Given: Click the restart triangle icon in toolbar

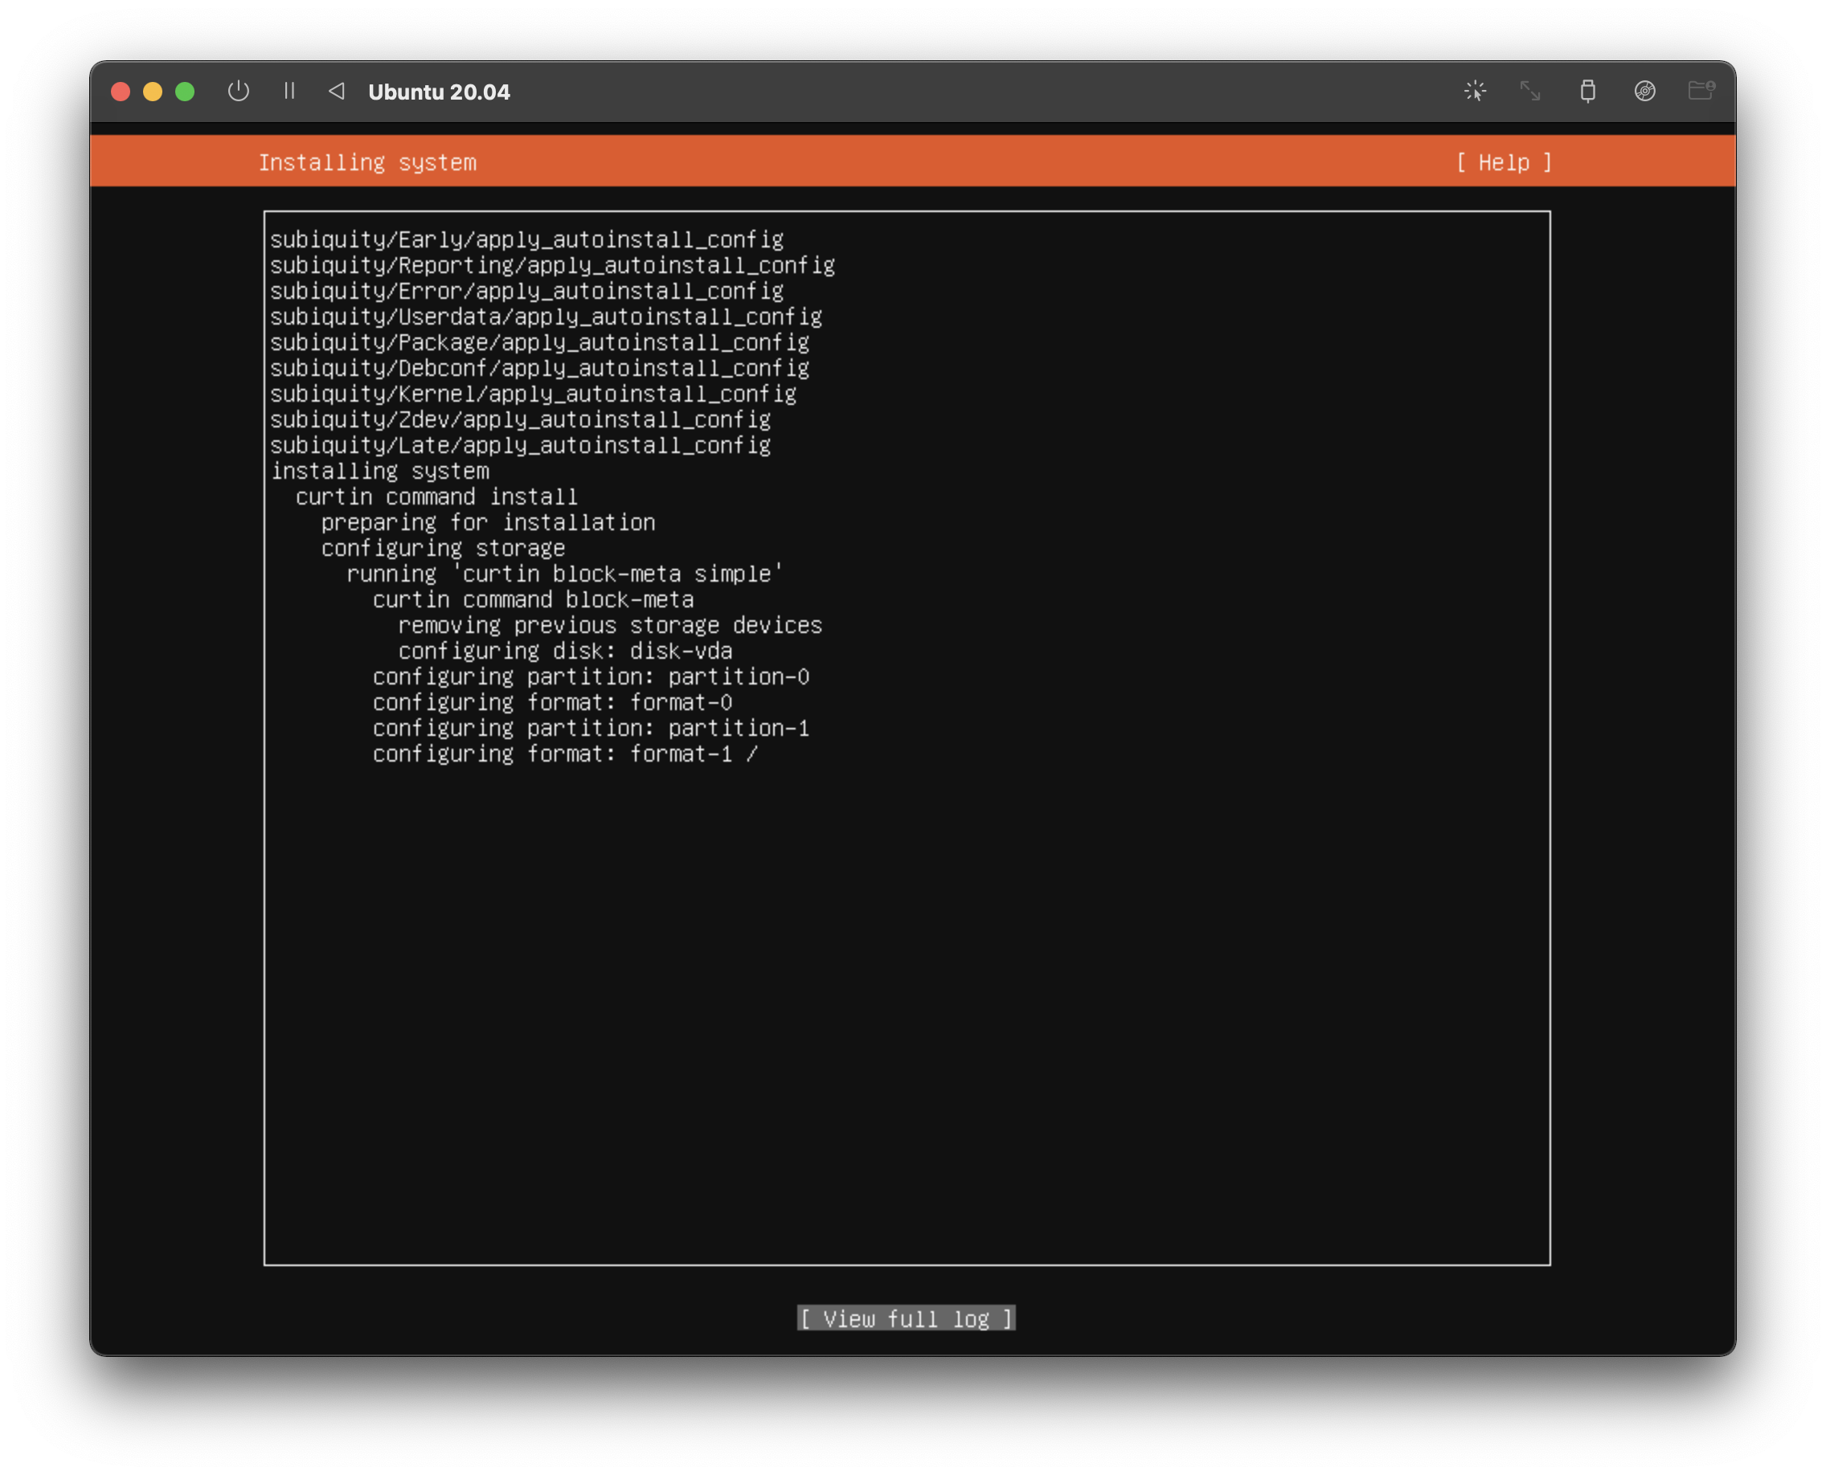Looking at the screenshot, I should click(337, 91).
